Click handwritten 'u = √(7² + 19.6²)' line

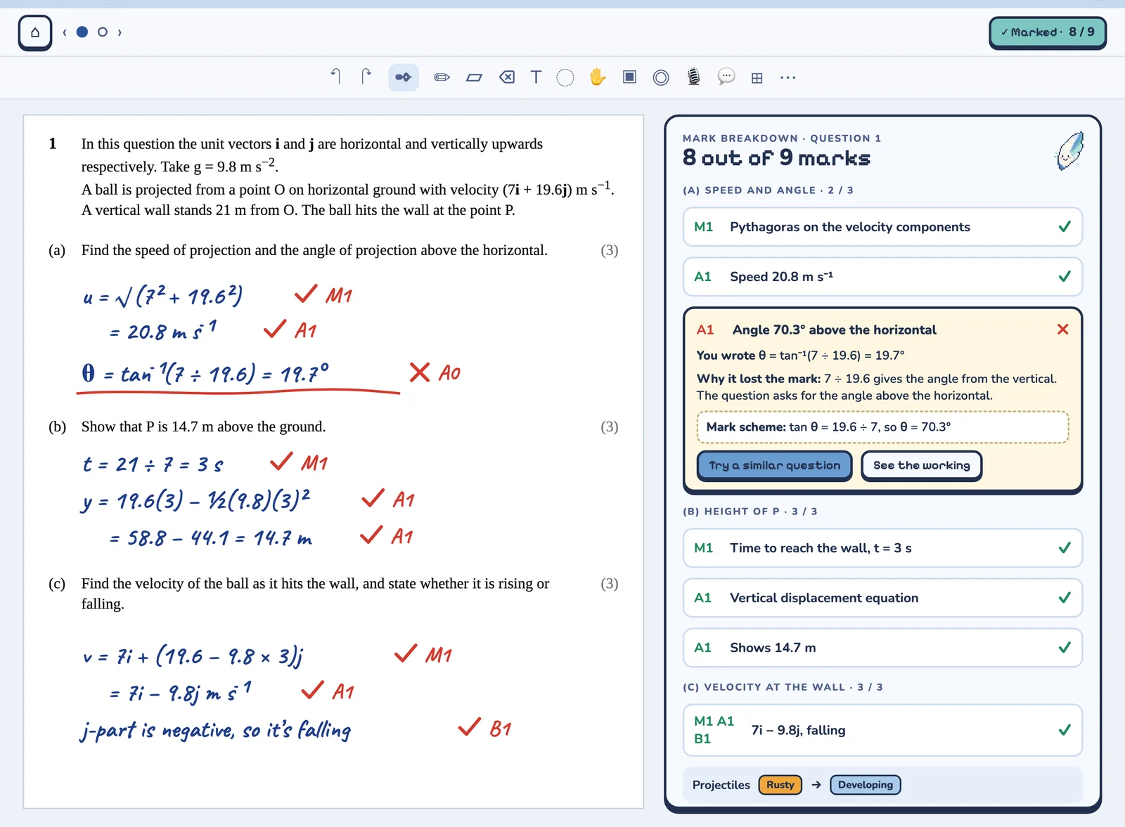click(162, 296)
